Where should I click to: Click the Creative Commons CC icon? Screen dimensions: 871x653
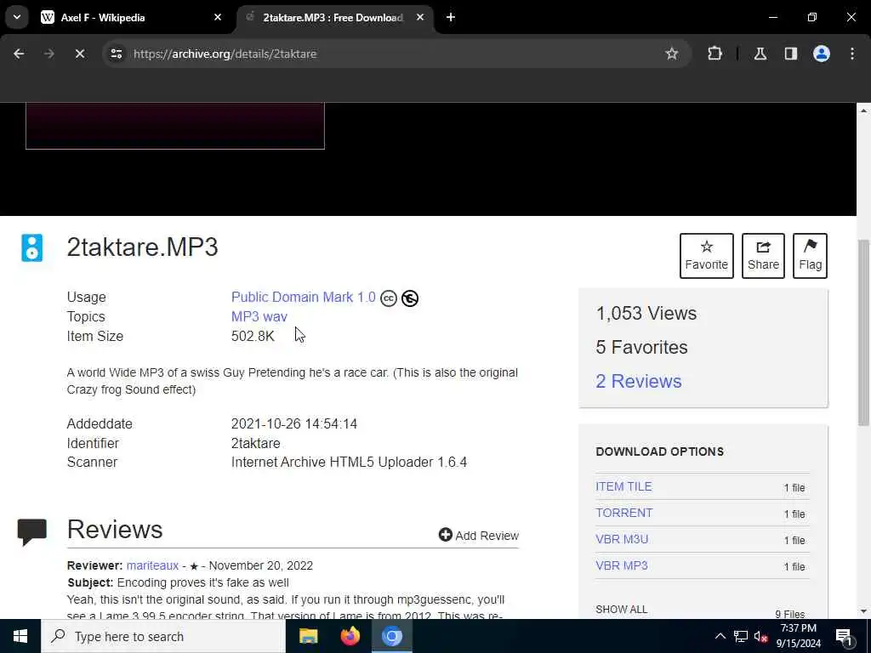[389, 298]
